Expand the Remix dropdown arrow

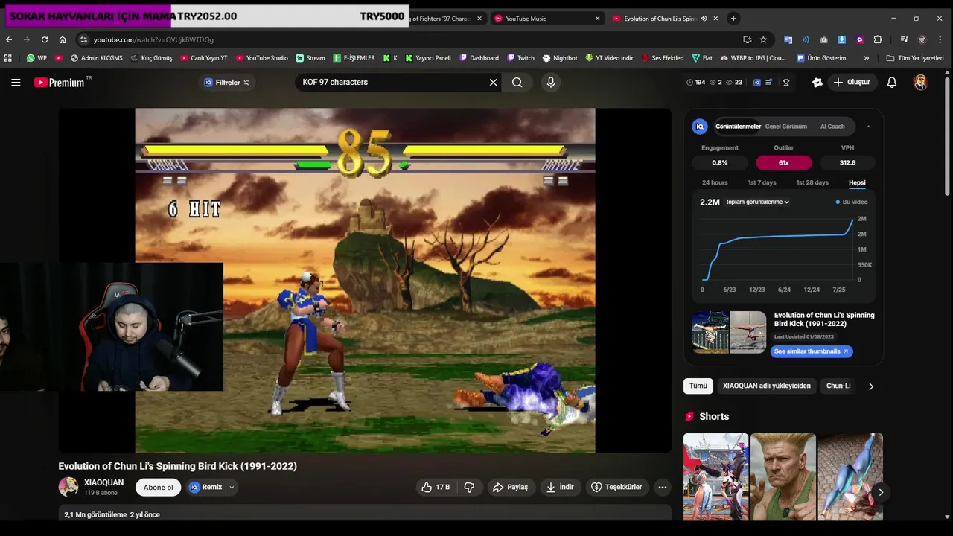(x=232, y=487)
